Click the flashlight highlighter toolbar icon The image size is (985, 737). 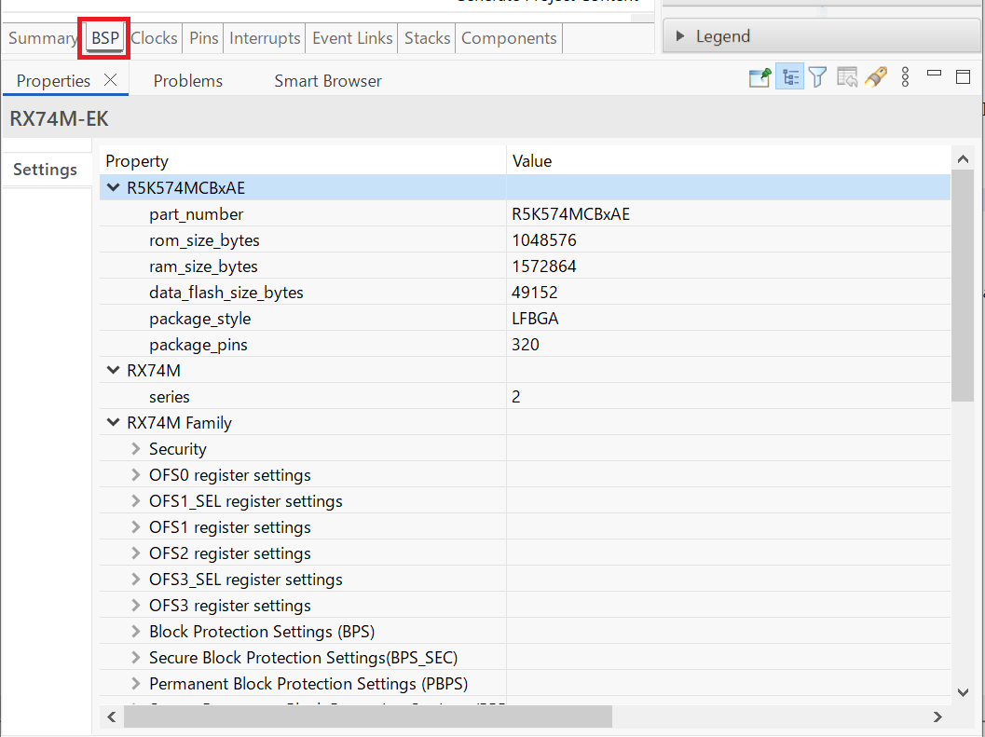point(876,78)
